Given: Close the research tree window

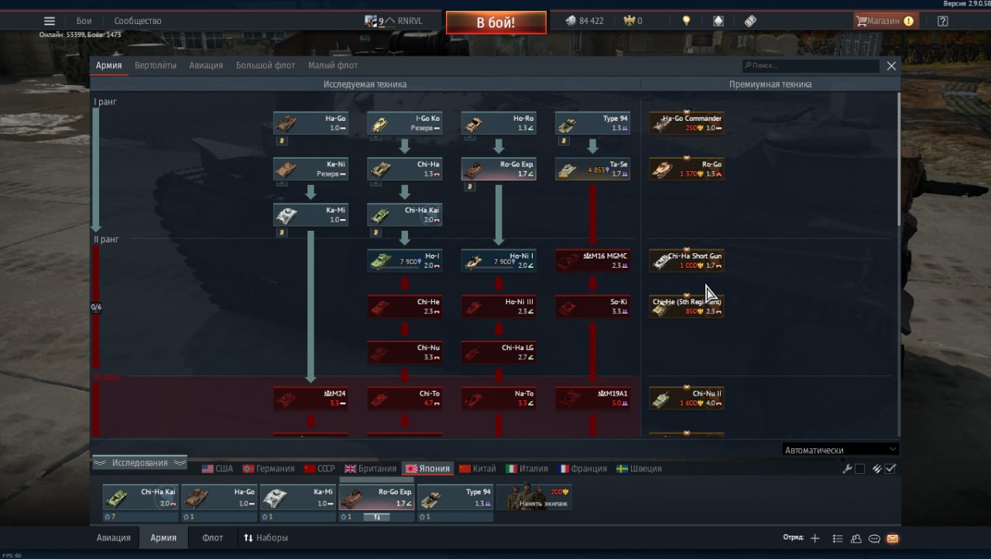Looking at the screenshot, I should click(891, 66).
